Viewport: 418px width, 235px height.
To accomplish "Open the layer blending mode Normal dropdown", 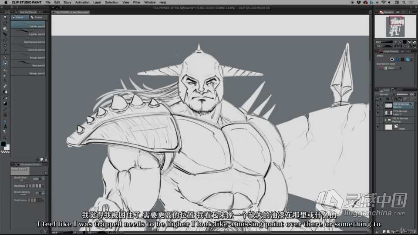I will [386, 94].
